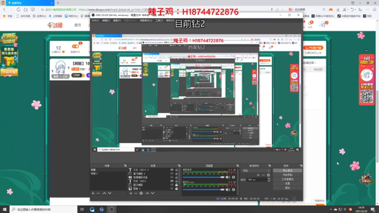379x213 pixels.
Task: Open transition properties gear in 转场特效 panel
Action: (x=268, y=175)
